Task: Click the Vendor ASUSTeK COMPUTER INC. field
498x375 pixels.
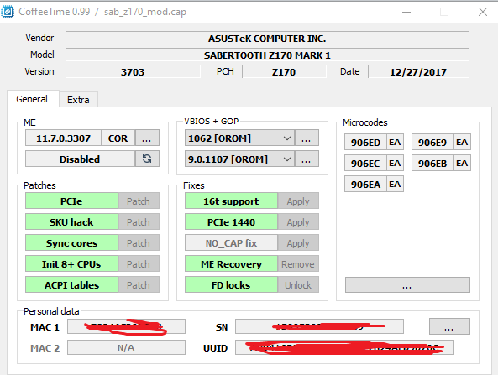Action: pyautogui.click(x=267, y=38)
